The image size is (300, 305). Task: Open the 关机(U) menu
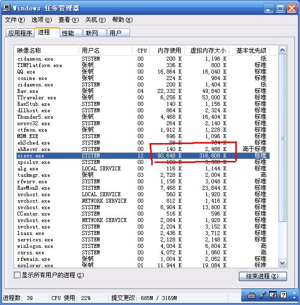pyautogui.click(x=95, y=20)
